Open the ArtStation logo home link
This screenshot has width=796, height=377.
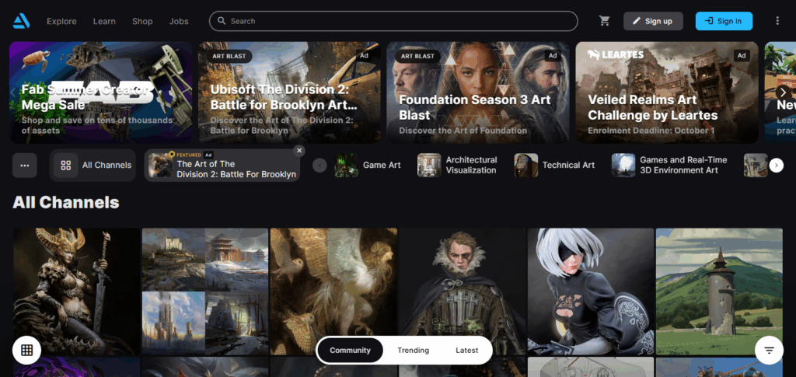21,21
